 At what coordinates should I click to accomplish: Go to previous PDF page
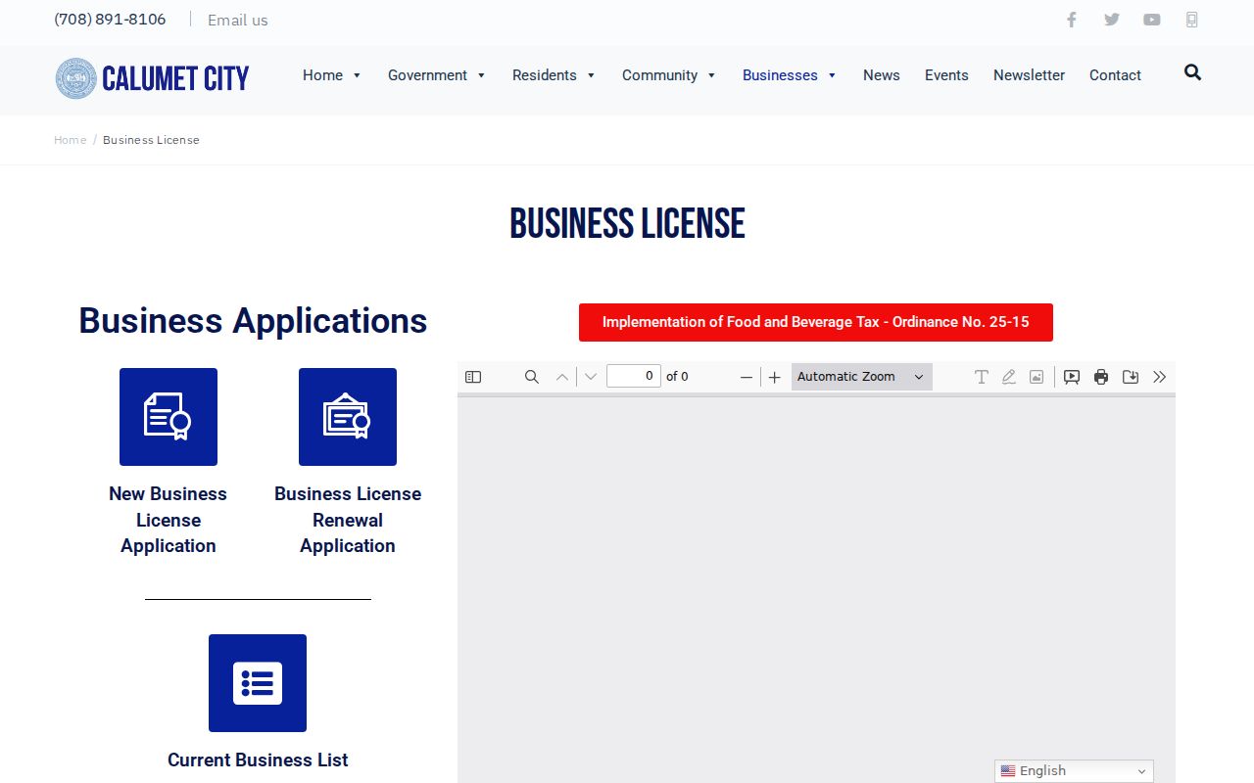[562, 377]
